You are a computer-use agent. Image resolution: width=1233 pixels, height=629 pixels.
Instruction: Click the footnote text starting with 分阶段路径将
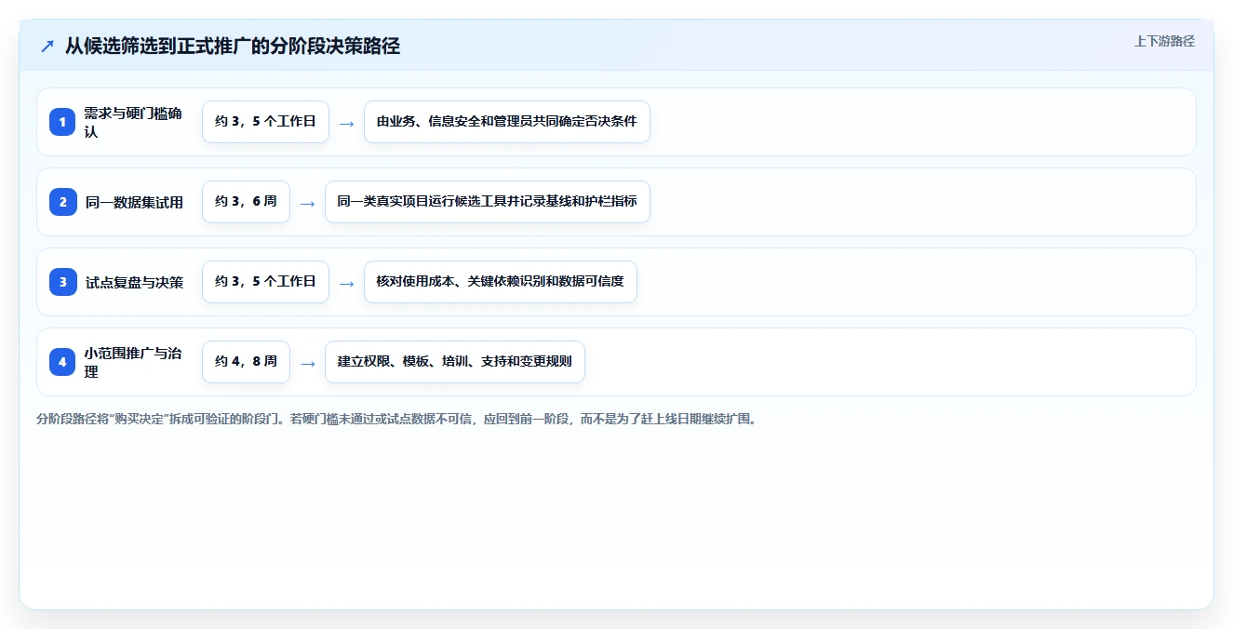pos(396,419)
